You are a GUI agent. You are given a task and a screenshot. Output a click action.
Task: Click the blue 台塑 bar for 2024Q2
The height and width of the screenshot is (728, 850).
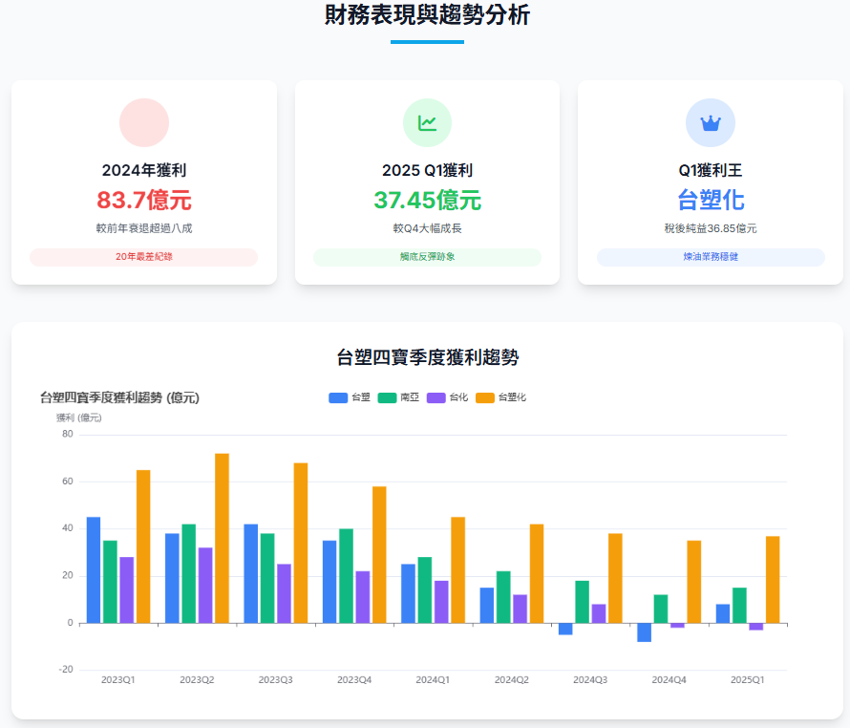pyautogui.click(x=487, y=606)
